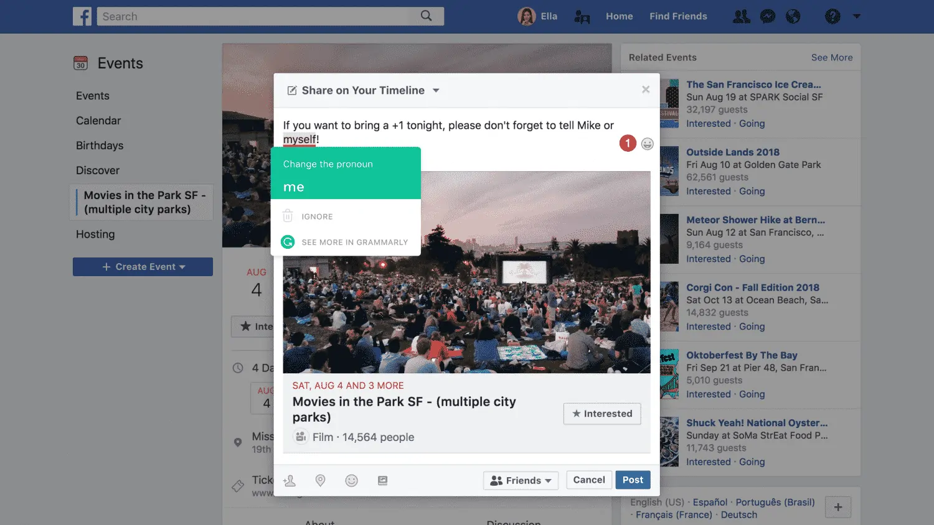
Task: Open the emoji picker in post text
Action: (x=648, y=144)
